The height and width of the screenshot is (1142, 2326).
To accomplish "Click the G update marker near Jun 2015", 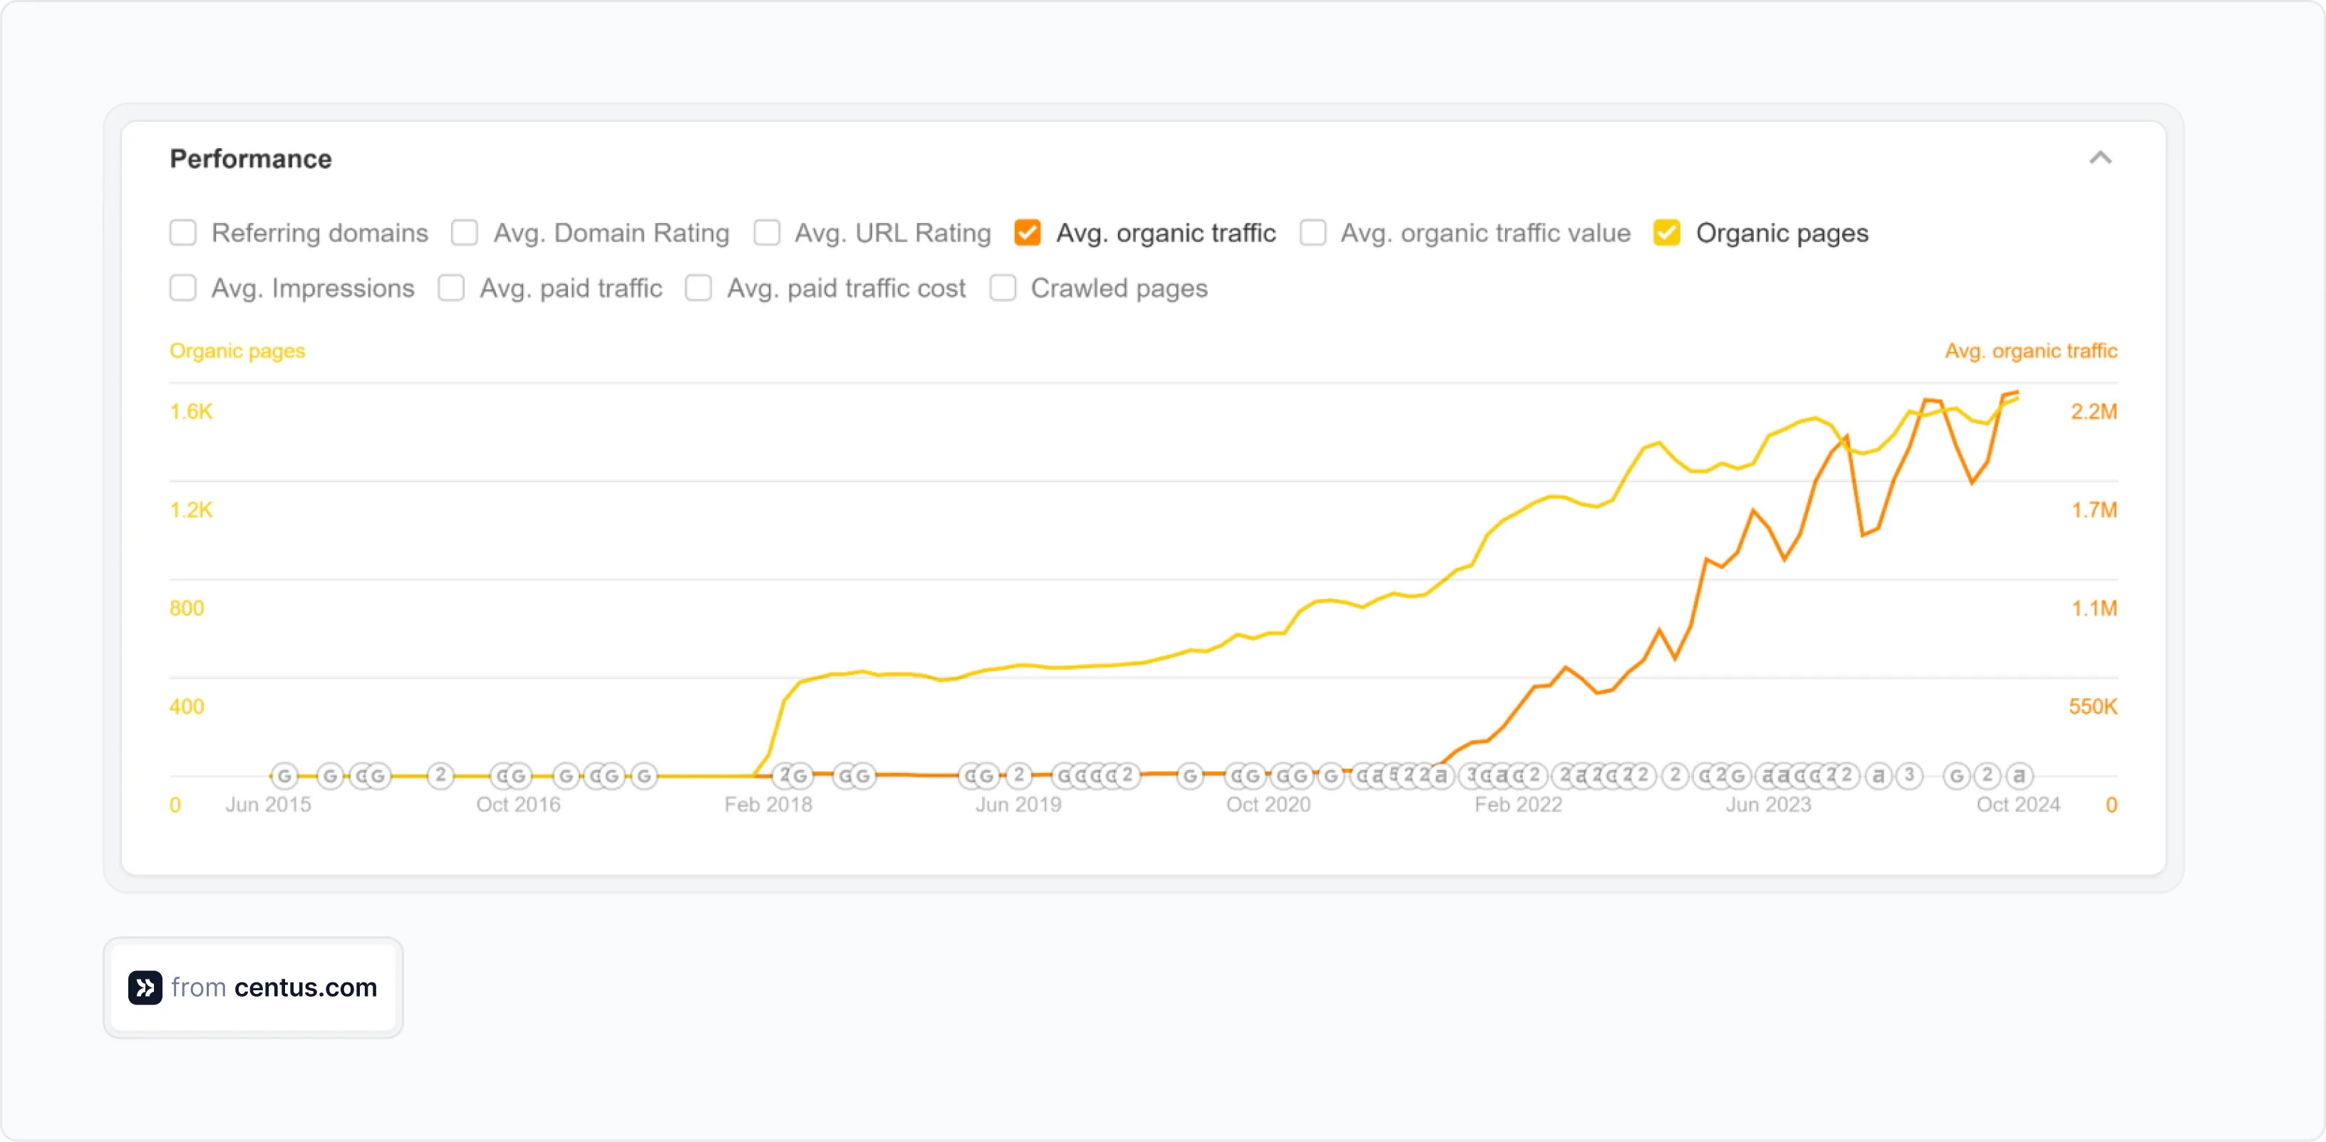I will click(285, 776).
